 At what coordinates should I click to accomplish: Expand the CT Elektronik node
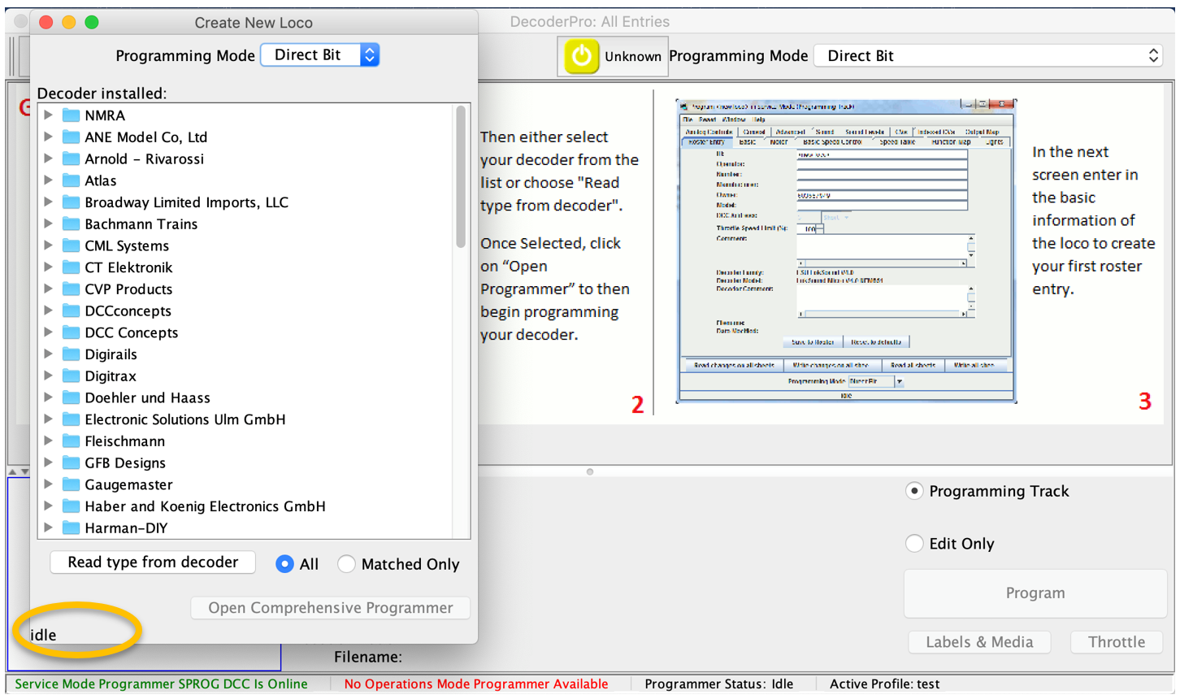point(49,267)
